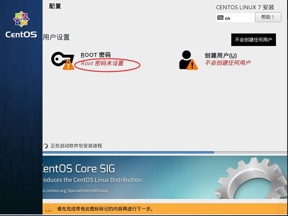Viewport: 288px width, 216px height.
Task: Click the keyboard layout icon
Action: click(x=220, y=18)
